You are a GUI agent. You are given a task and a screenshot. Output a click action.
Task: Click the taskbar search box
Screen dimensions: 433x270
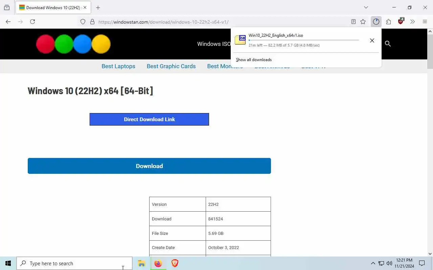coord(74,263)
